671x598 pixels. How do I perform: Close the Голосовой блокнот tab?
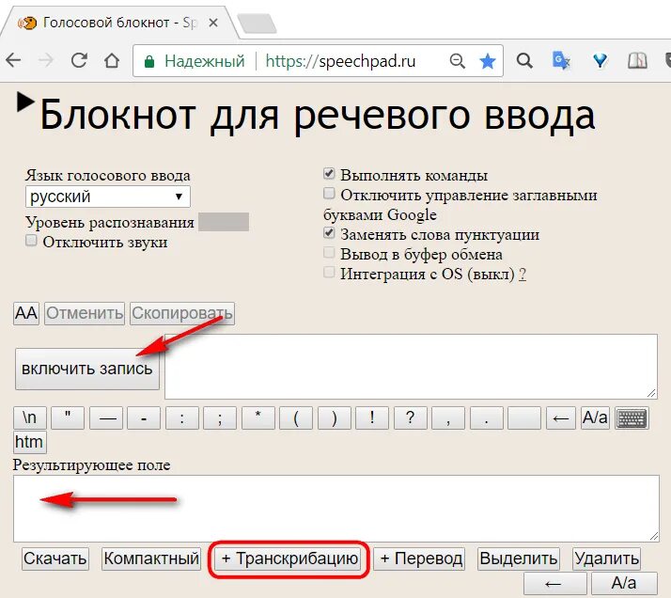click(x=213, y=23)
